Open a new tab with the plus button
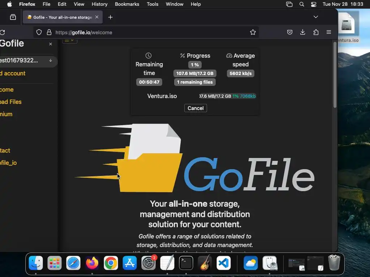Viewport: 370px width, 277px height. point(111,17)
